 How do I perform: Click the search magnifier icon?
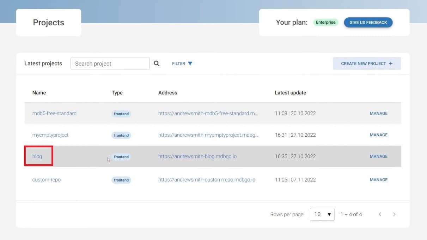[x=157, y=63]
